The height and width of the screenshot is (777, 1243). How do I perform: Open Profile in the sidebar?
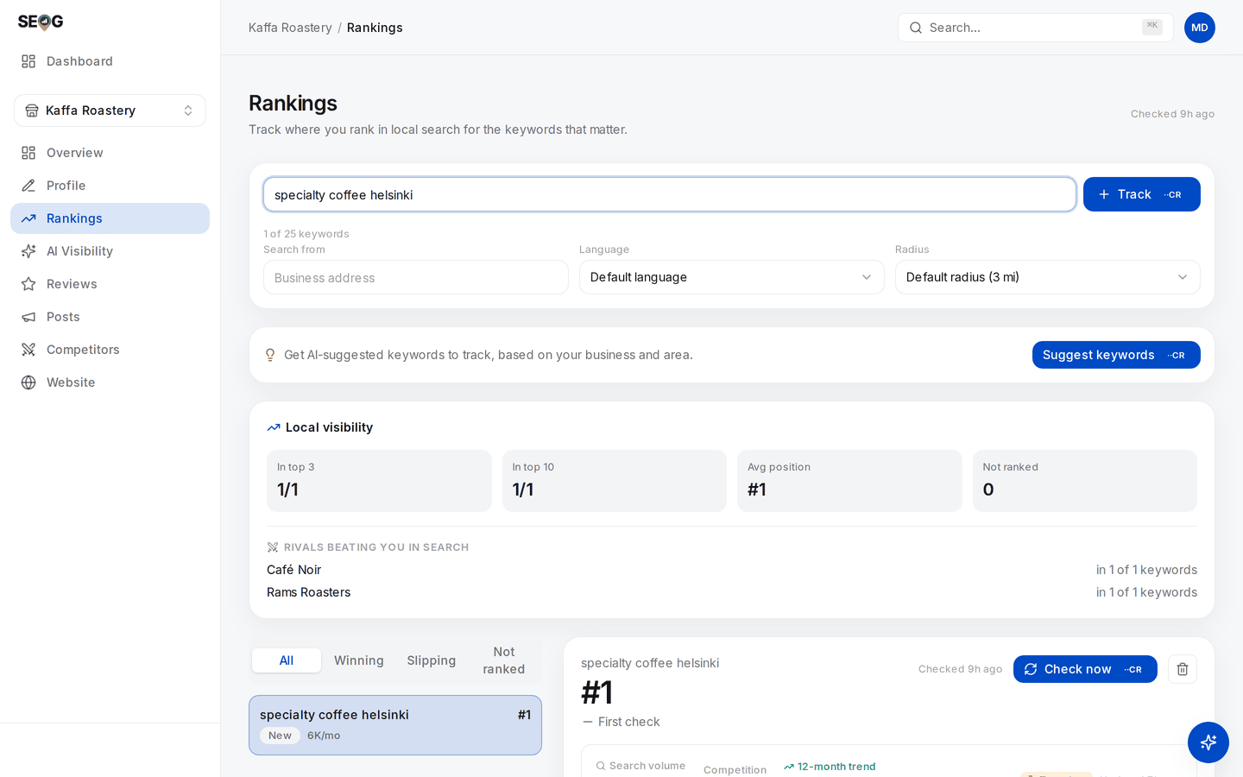pos(110,186)
